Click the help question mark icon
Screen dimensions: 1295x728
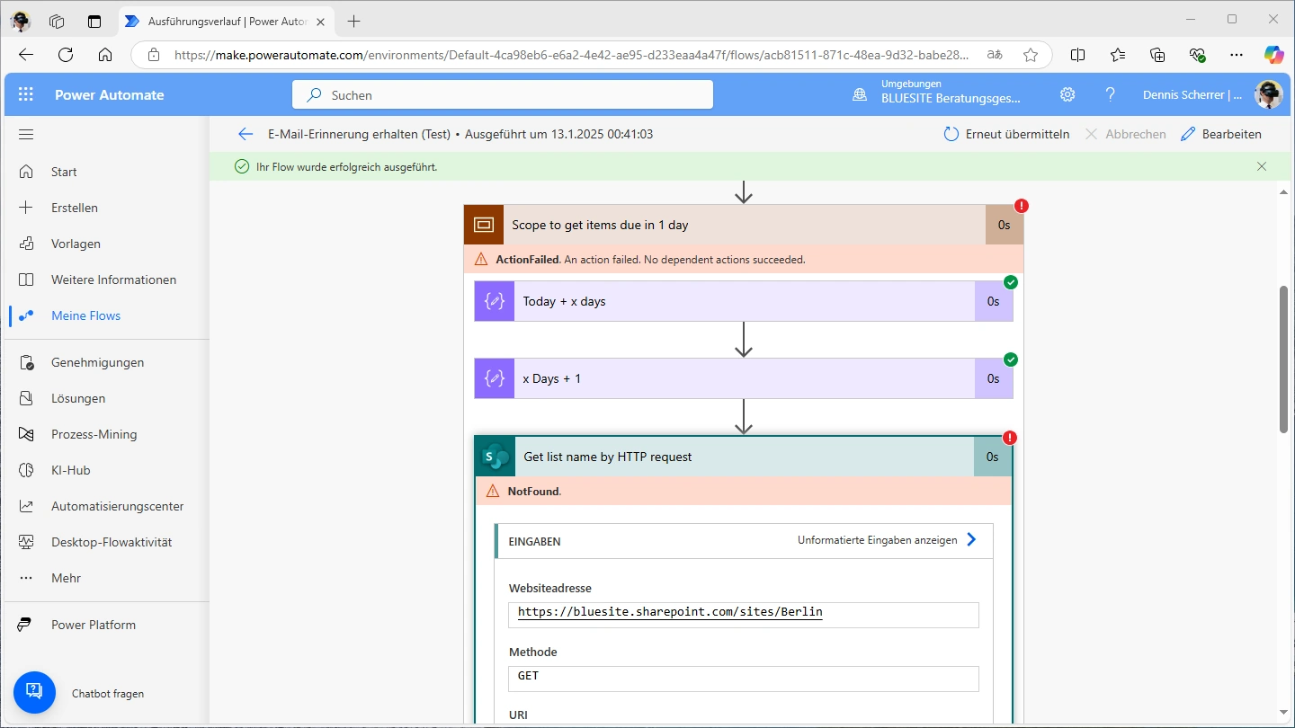[1111, 94]
